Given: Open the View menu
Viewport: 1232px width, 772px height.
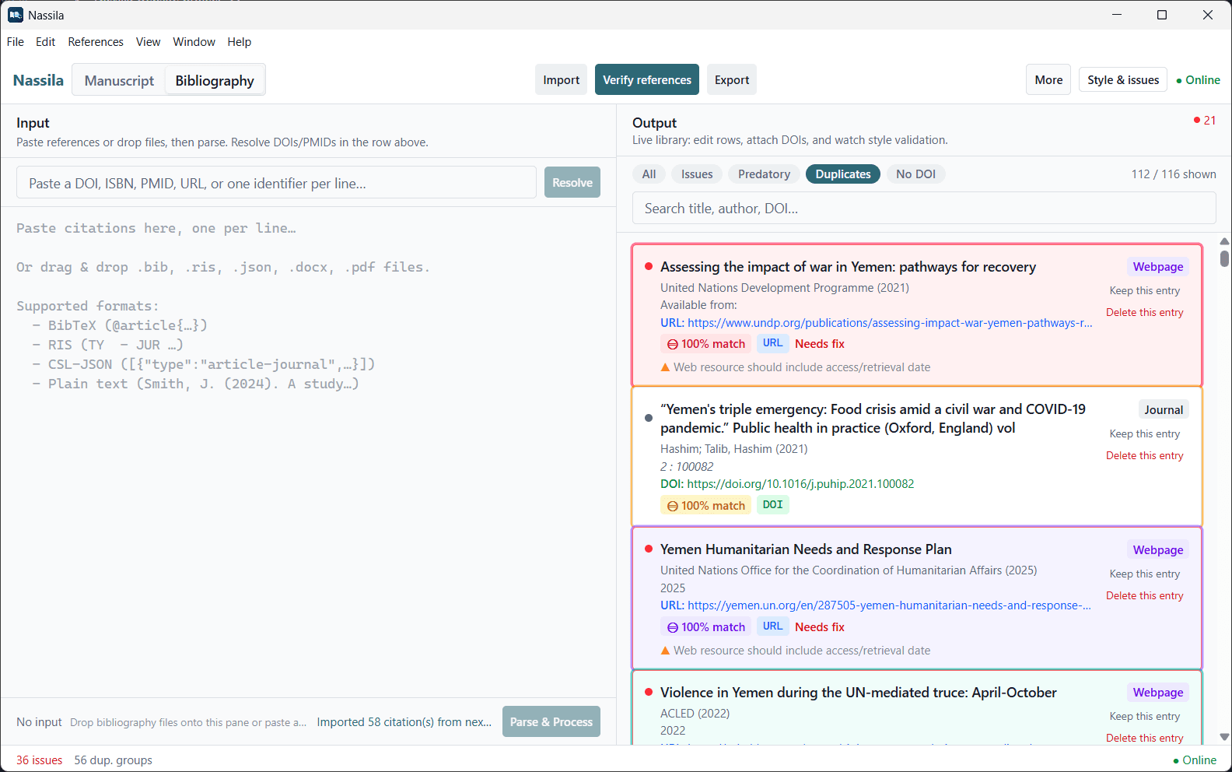Looking at the screenshot, I should click(x=148, y=42).
